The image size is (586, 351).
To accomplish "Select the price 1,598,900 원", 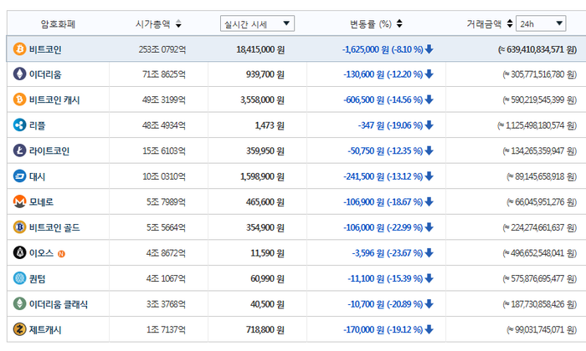I will (262, 176).
